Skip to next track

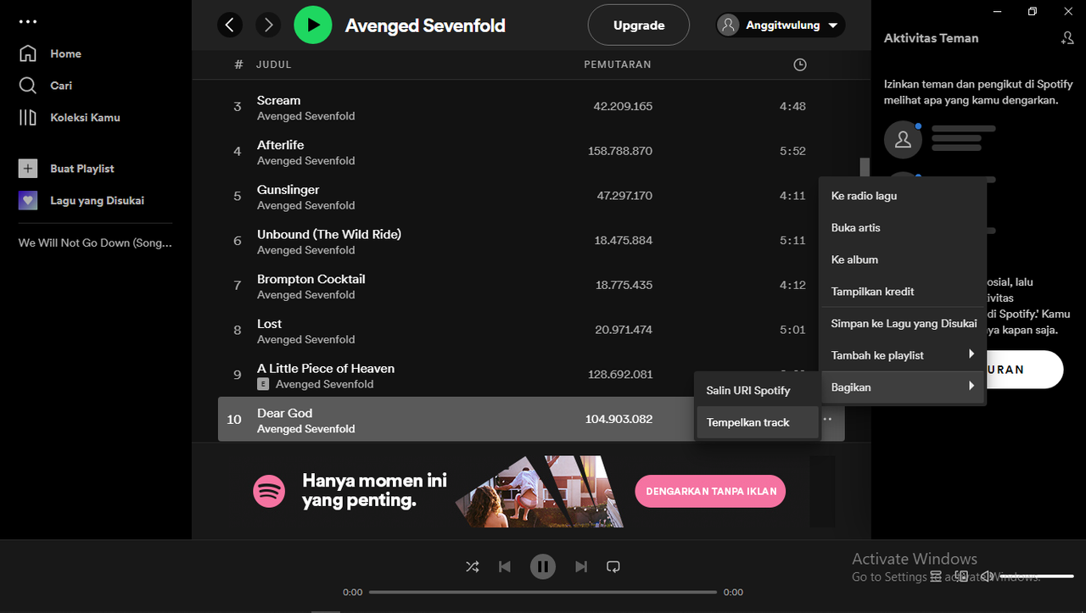(581, 566)
